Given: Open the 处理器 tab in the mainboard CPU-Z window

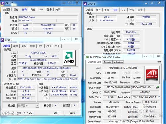Looking at the screenshot, I should [7, 9].
